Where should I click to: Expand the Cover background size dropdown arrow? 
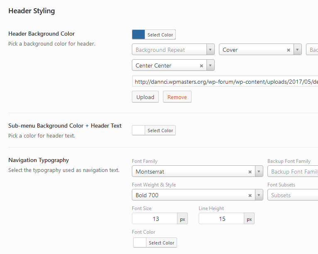297,50
